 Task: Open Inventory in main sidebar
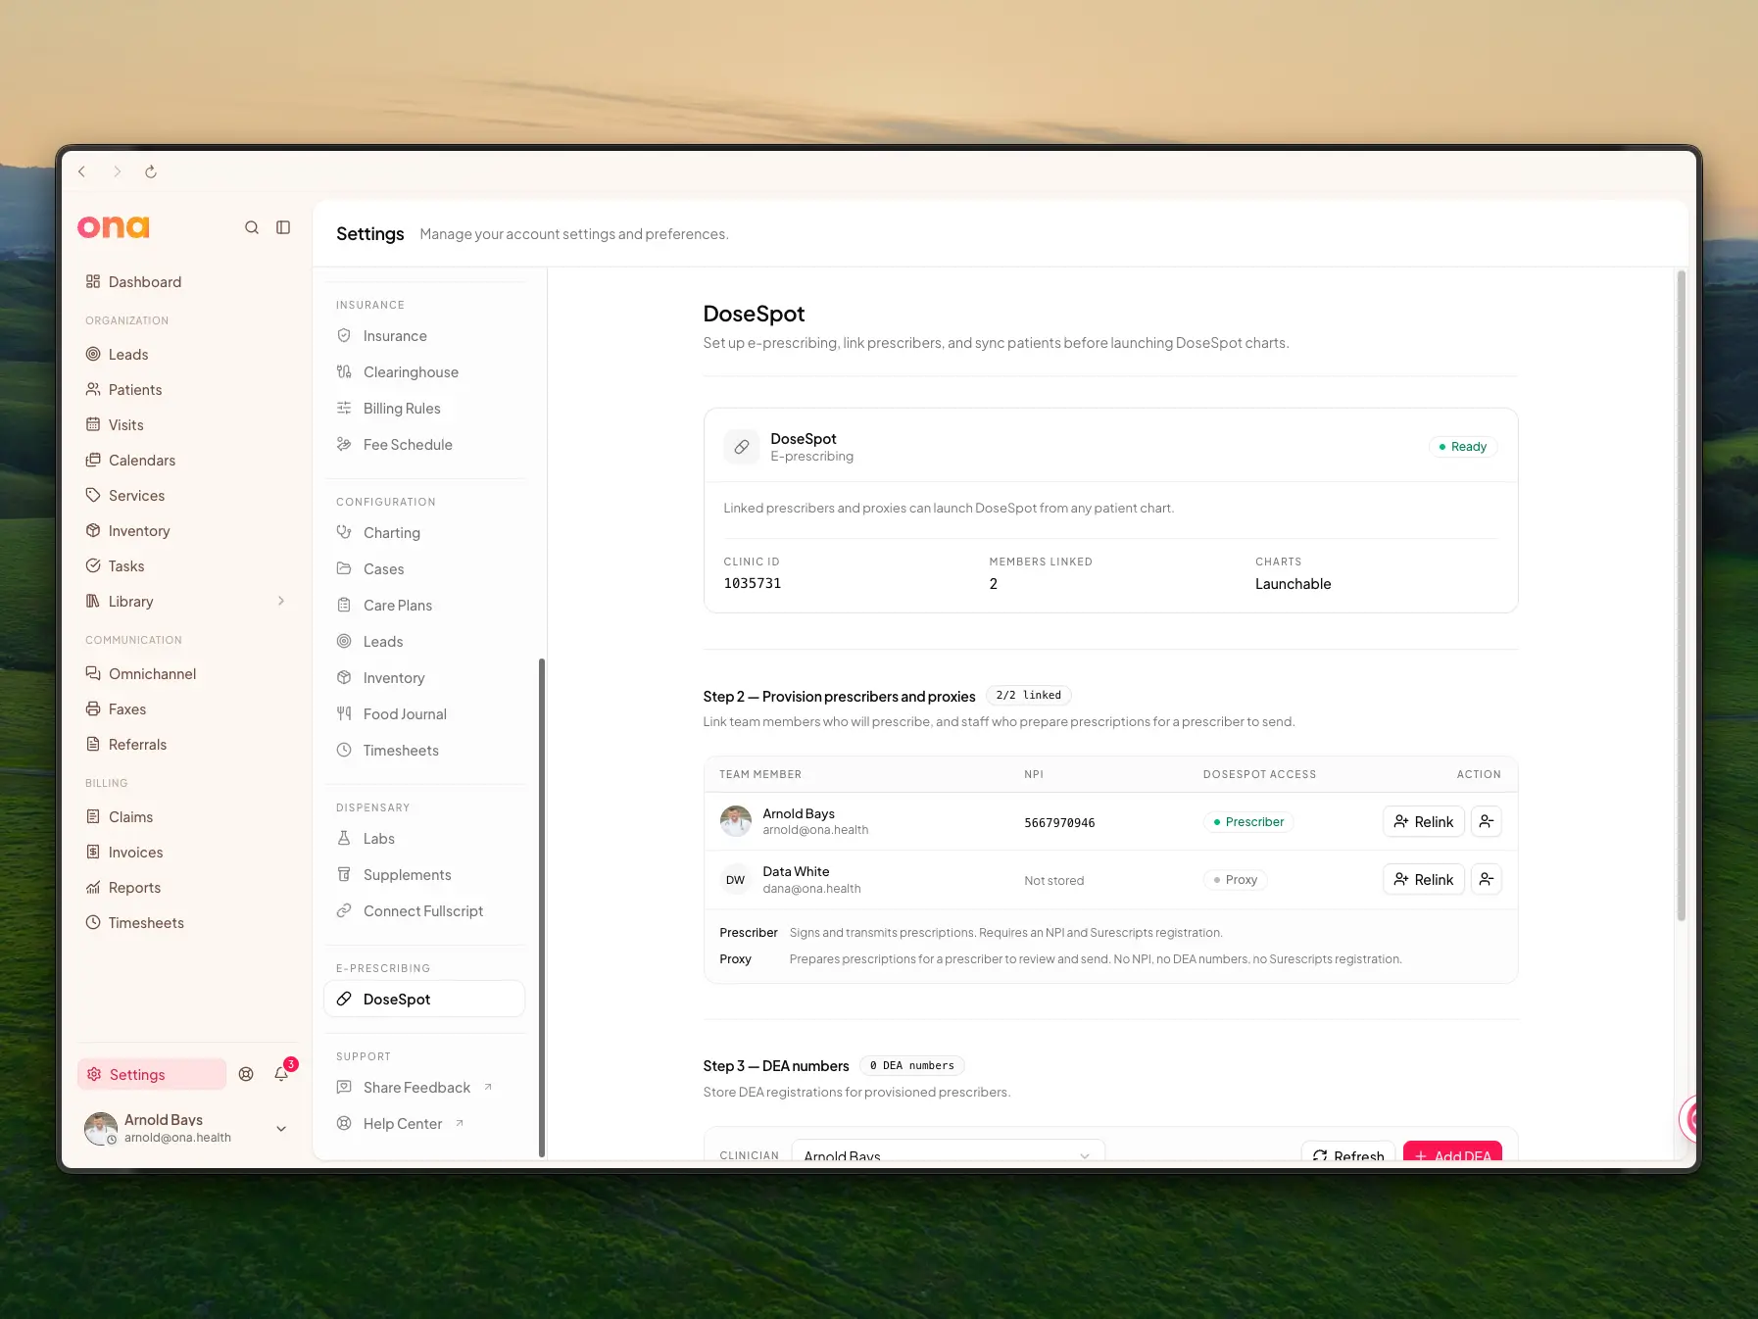(186, 531)
